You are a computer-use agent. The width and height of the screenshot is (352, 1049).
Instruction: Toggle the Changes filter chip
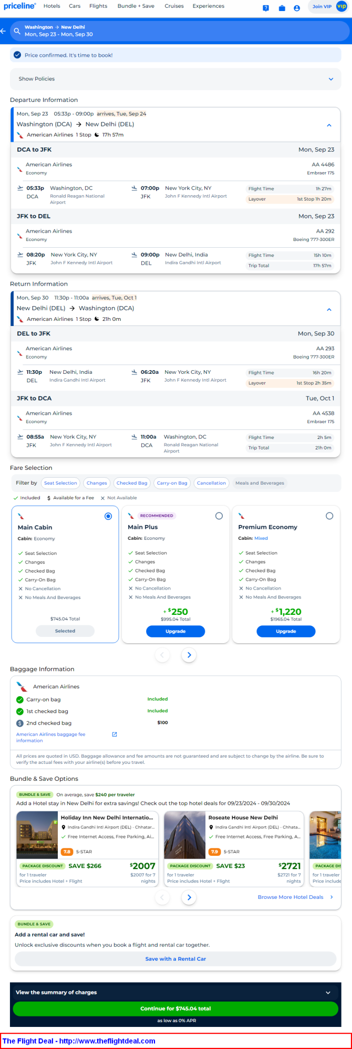click(97, 483)
